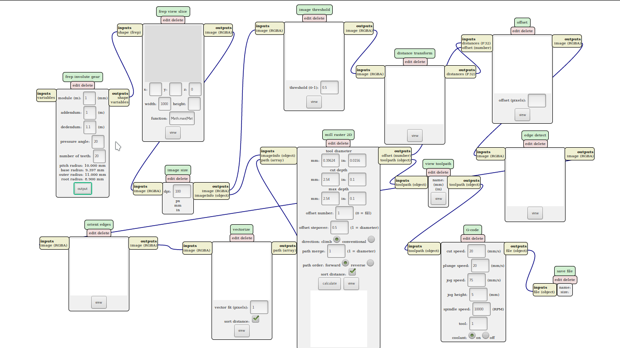Viewport: 620px width, 348px height.
Task: Click view button in offset module
Action: point(522,115)
